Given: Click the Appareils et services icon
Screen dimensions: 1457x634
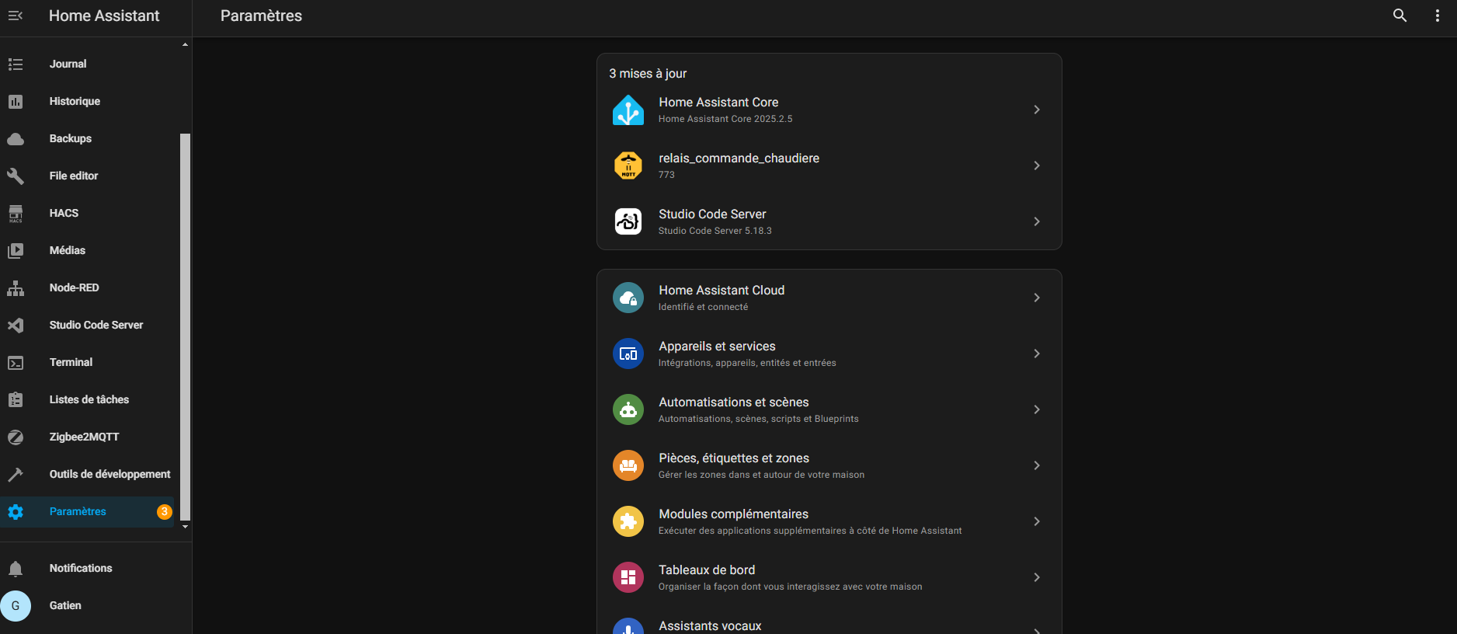Looking at the screenshot, I should click(628, 354).
